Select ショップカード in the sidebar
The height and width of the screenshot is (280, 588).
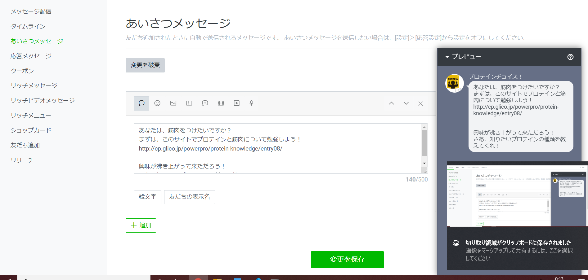click(31, 130)
